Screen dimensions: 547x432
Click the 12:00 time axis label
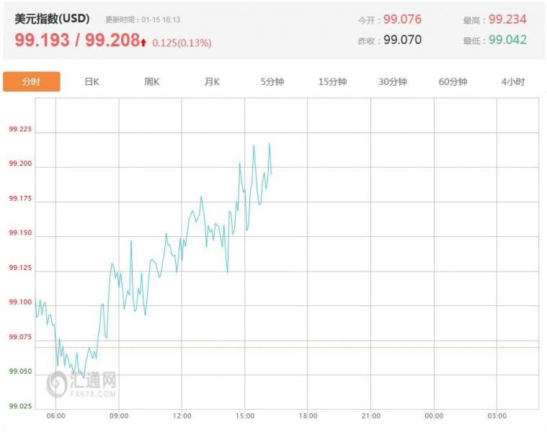point(182,415)
